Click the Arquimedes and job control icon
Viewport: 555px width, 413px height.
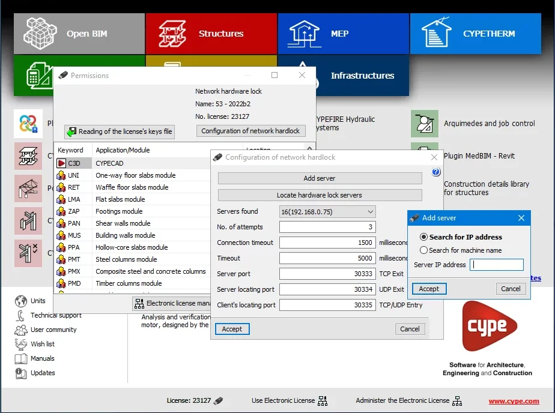click(425, 124)
